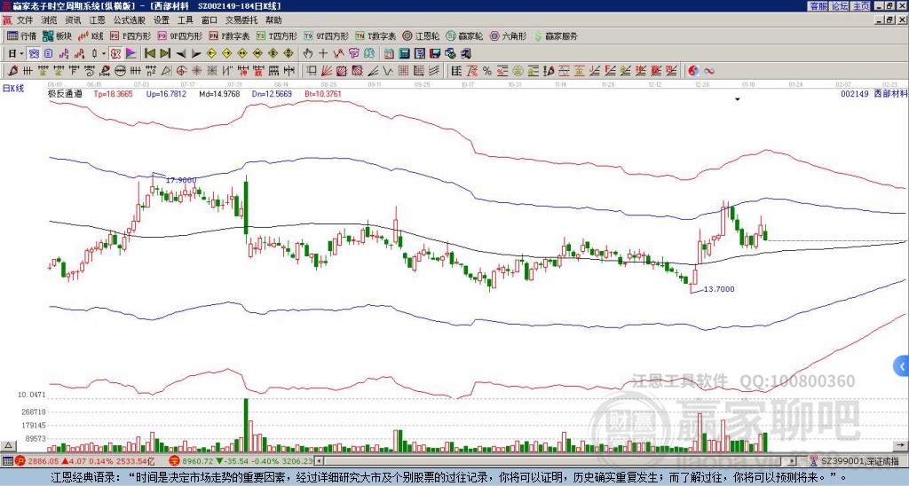
Task: Toggle the first pressed chart-view button
Action: [34, 53]
